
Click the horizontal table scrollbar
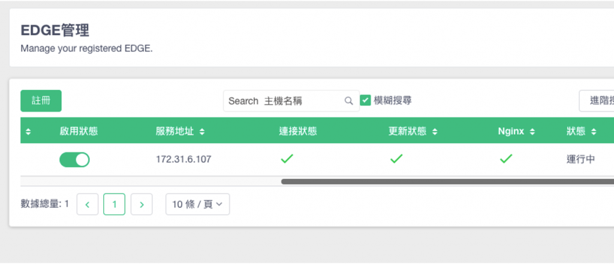(447, 181)
